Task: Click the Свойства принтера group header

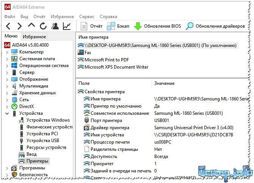Action: tap(105, 92)
